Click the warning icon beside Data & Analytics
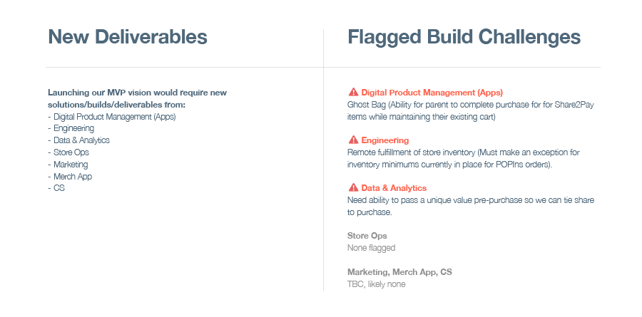Viewport: 642px width, 317px height. click(x=353, y=188)
